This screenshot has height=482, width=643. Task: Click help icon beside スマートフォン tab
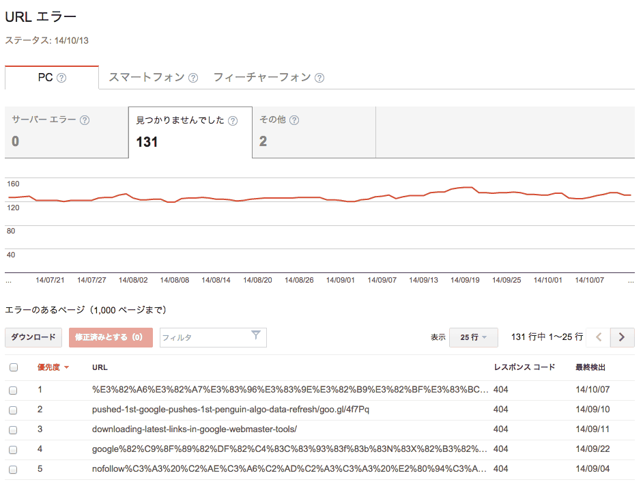[x=193, y=78]
